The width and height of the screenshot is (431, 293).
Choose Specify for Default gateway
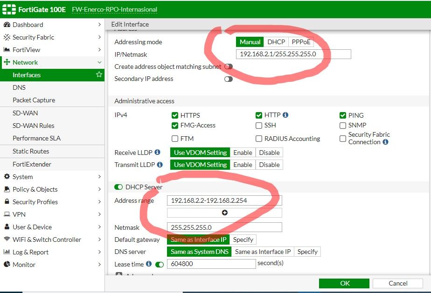click(243, 240)
